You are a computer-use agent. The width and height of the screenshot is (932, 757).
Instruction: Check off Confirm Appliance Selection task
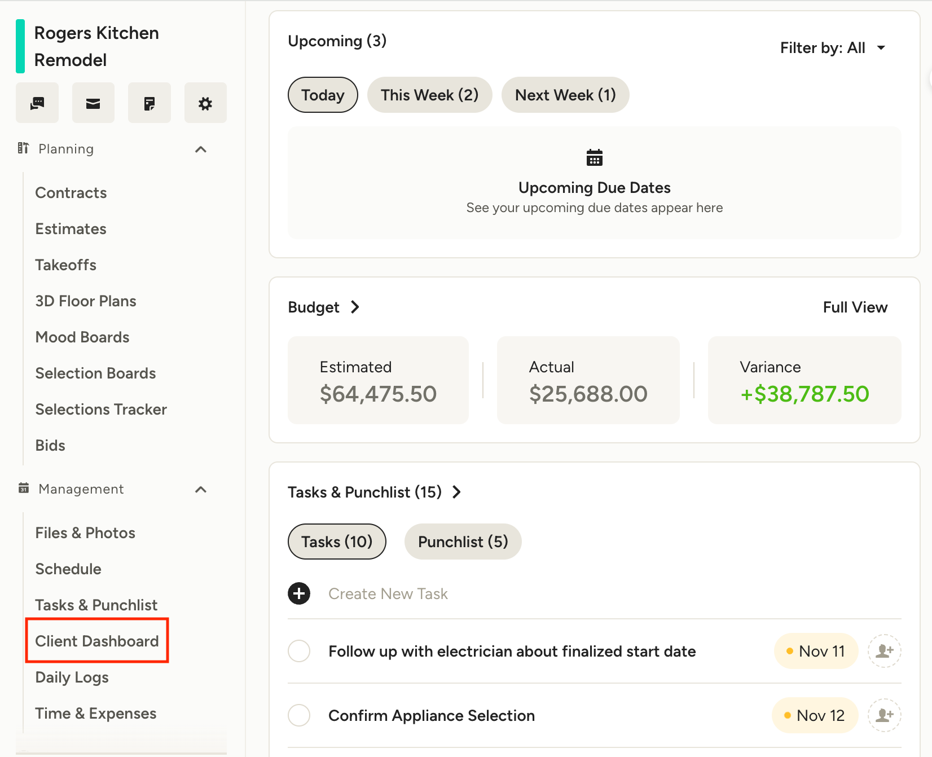tap(299, 715)
